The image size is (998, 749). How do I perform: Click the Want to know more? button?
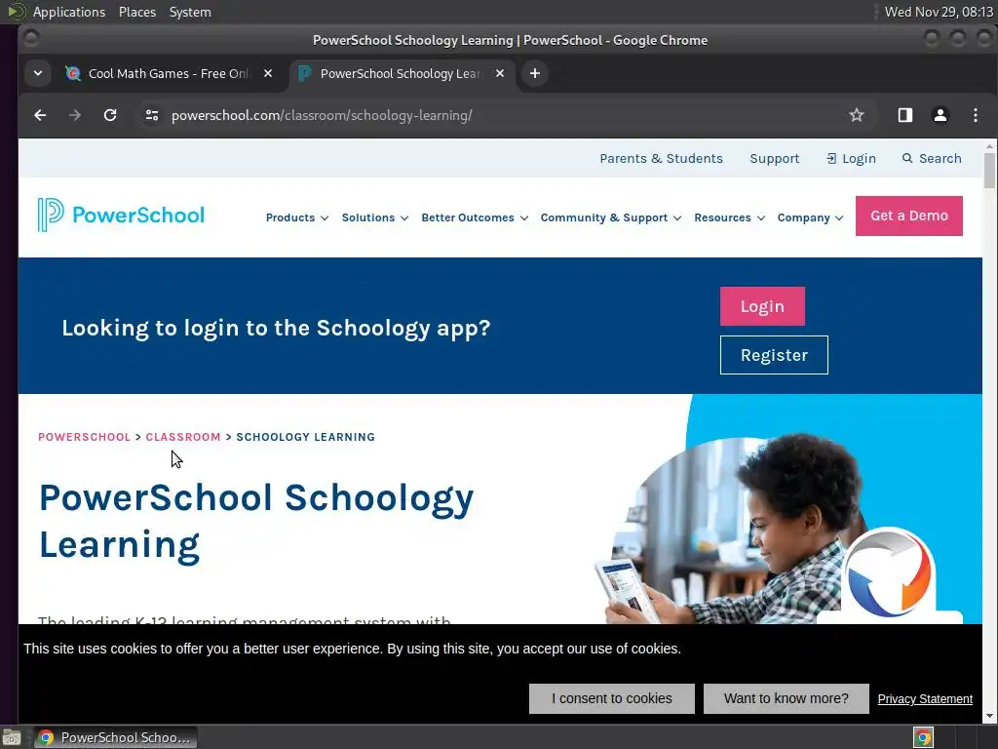click(x=787, y=698)
